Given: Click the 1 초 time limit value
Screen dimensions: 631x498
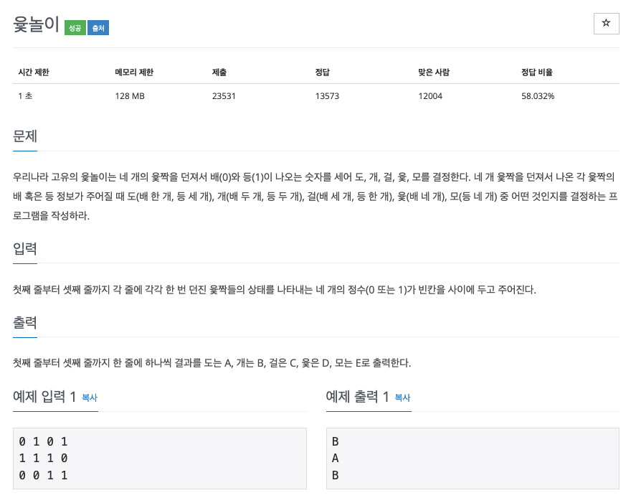Looking at the screenshot, I should coord(25,96).
